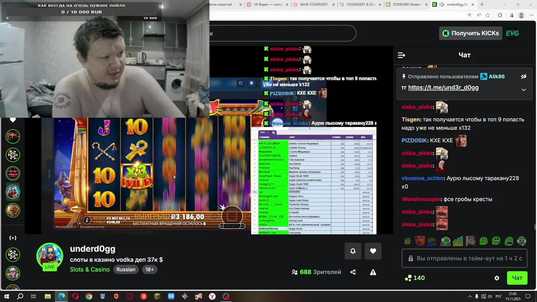Image resolution: width=537 pixels, height=302 pixels.
Task: Click Tisgen username in chat panel
Action: pyautogui.click(x=411, y=120)
